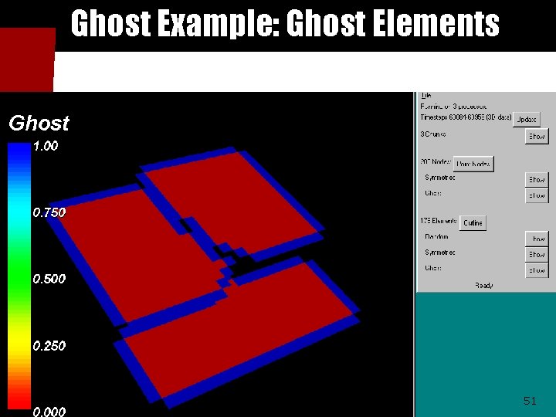556x417 pixels.
Task: Show Ghost under Nodes section
Action: click(x=537, y=195)
